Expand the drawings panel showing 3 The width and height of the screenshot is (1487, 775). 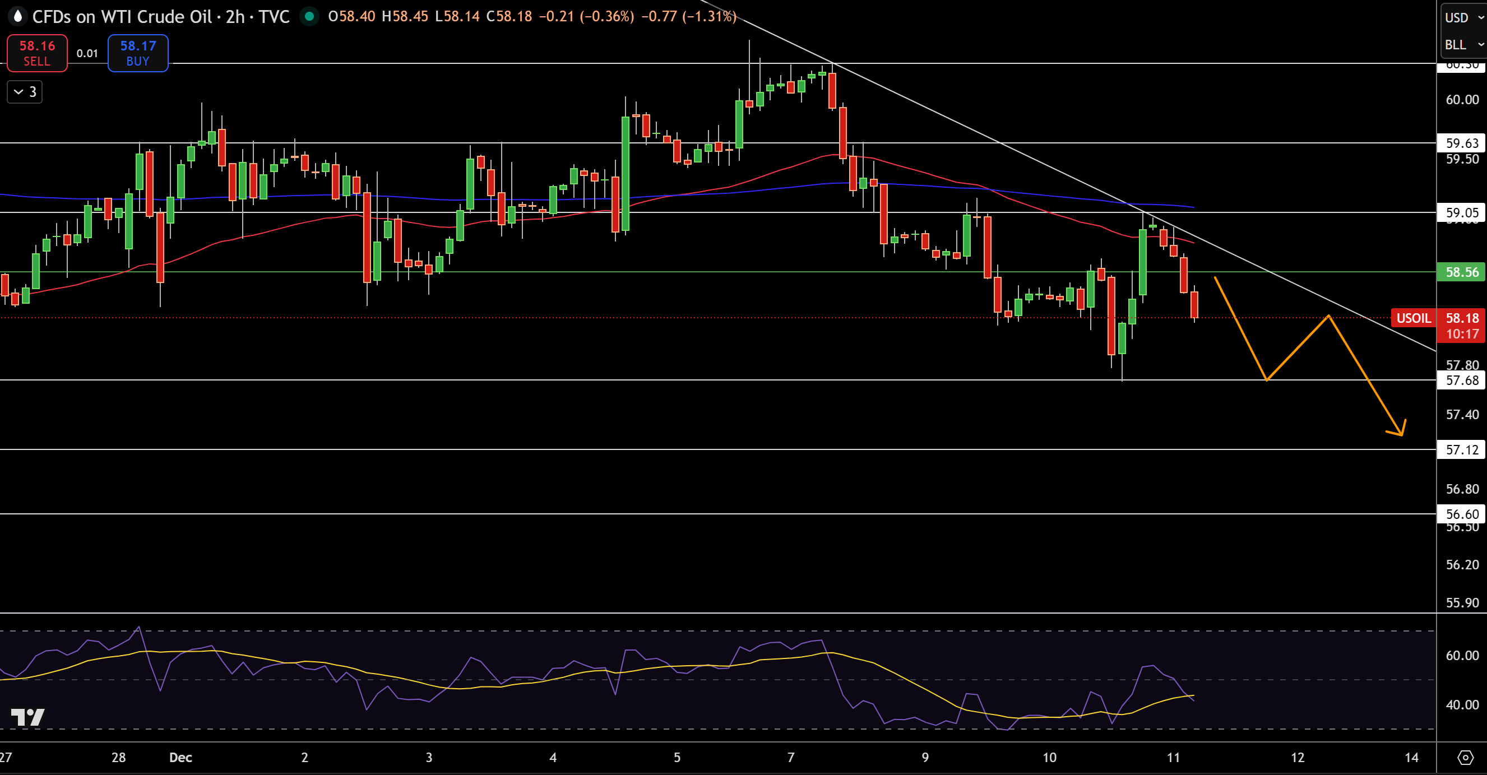click(x=24, y=91)
